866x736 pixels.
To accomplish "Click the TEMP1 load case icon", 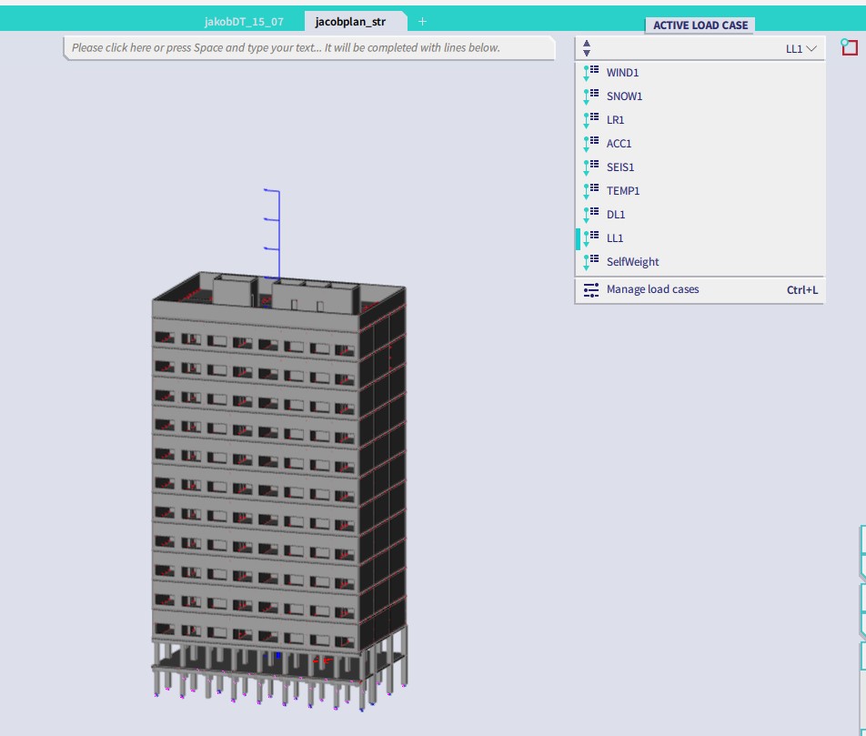I will click(x=591, y=191).
